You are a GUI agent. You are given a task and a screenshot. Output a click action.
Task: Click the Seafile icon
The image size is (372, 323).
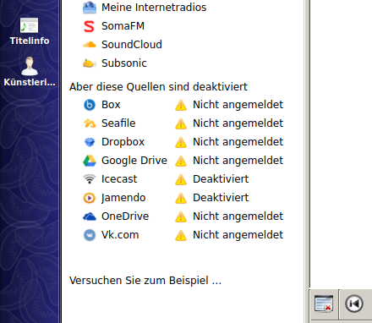point(90,123)
